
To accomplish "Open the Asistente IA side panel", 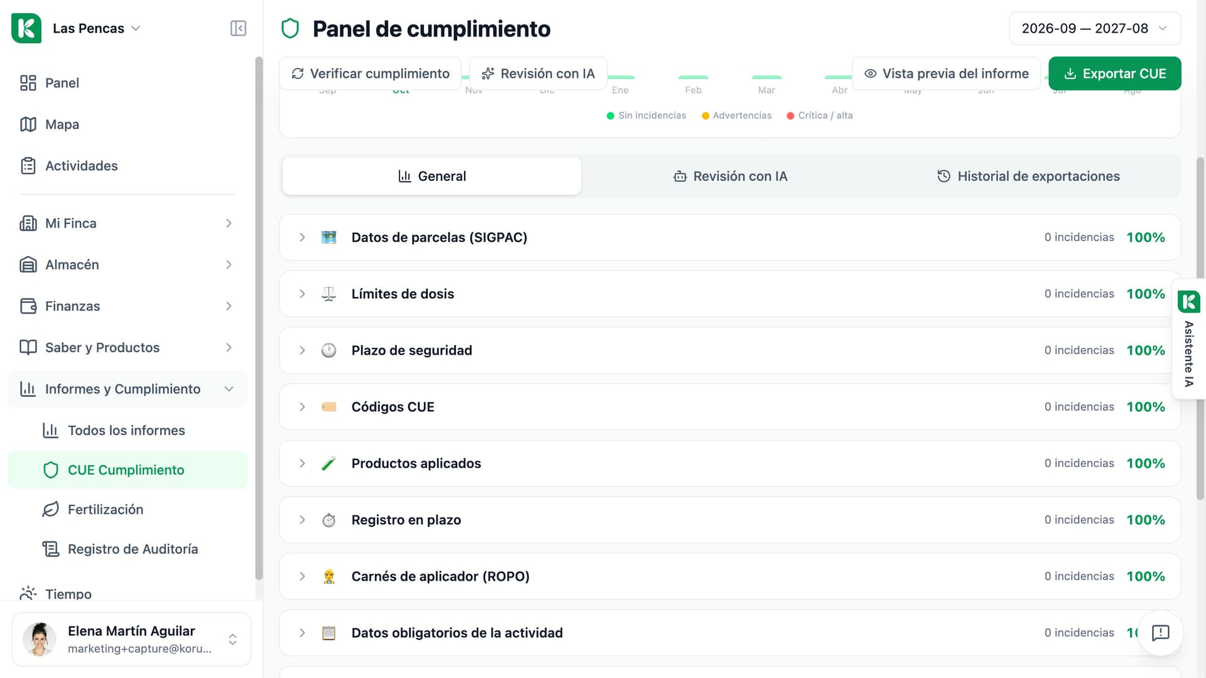I will 1189,339.
